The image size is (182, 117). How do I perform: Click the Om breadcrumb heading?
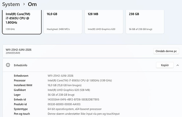point(32,4)
